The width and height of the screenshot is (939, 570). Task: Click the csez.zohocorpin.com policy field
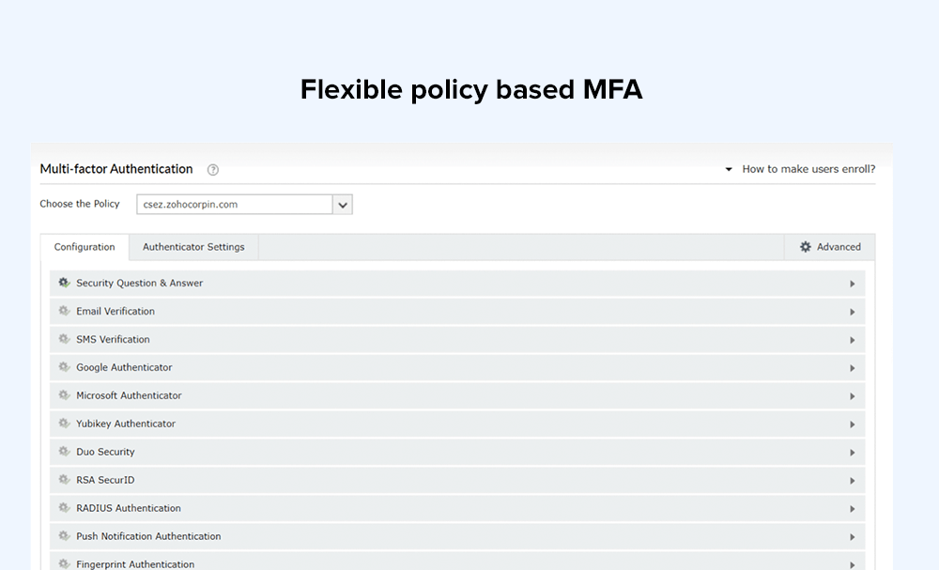pyautogui.click(x=235, y=205)
